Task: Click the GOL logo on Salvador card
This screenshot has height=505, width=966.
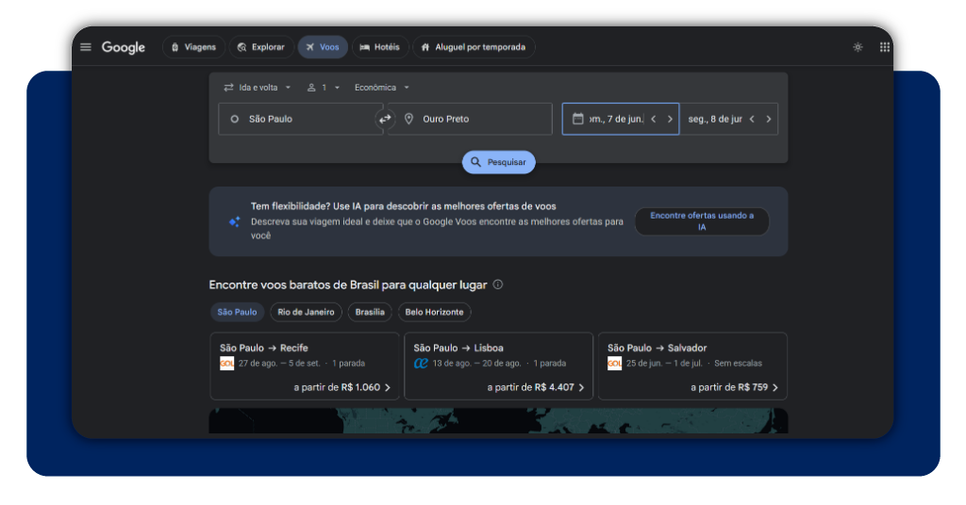Action: tap(614, 364)
